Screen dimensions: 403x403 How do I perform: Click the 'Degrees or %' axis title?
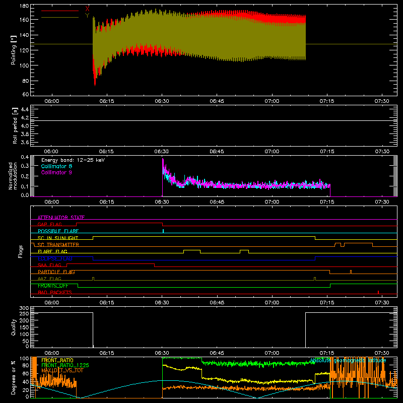click(x=14, y=378)
